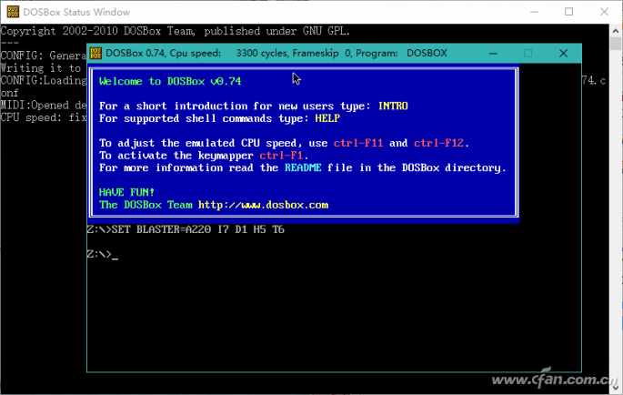Maximize the DOSBox 0.74 window
This screenshot has height=395, width=623.
pos(528,54)
